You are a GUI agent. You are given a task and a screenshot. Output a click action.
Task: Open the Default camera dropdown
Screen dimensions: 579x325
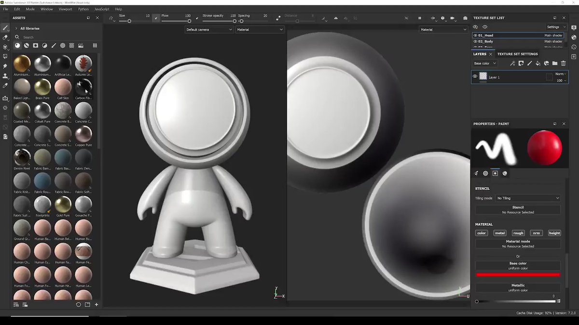tap(209, 29)
